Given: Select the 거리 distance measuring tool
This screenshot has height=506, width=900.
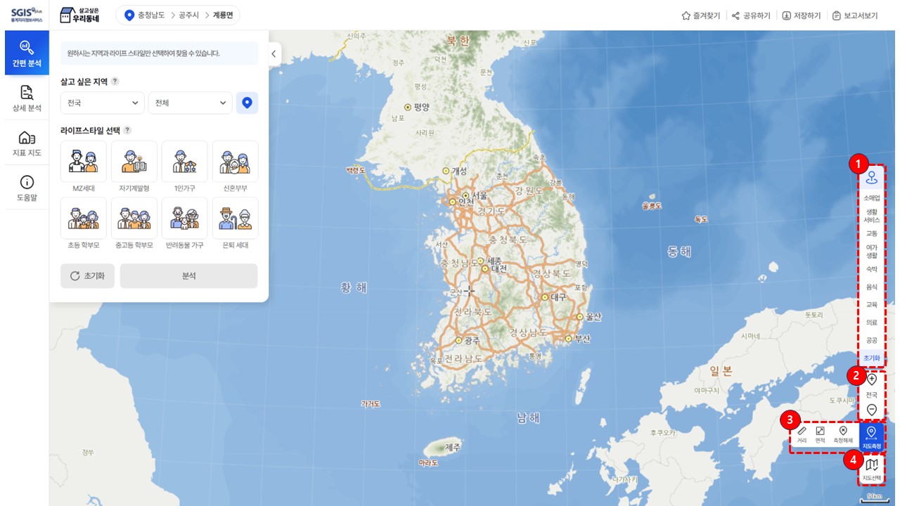Looking at the screenshot, I should [802, 434].
